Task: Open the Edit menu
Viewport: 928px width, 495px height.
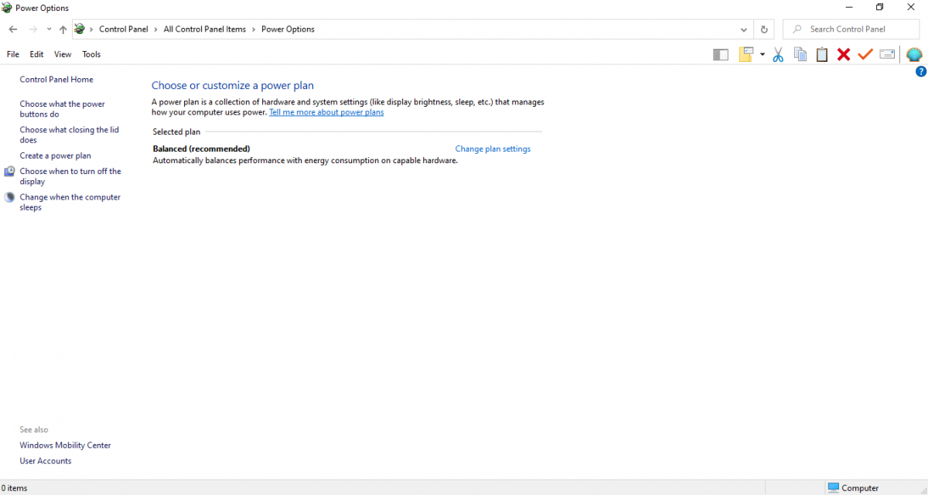Action: 37,55
